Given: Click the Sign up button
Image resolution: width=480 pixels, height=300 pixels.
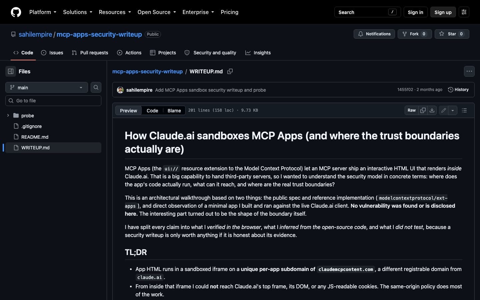Looking at the screenshot, I should [443, 12].
